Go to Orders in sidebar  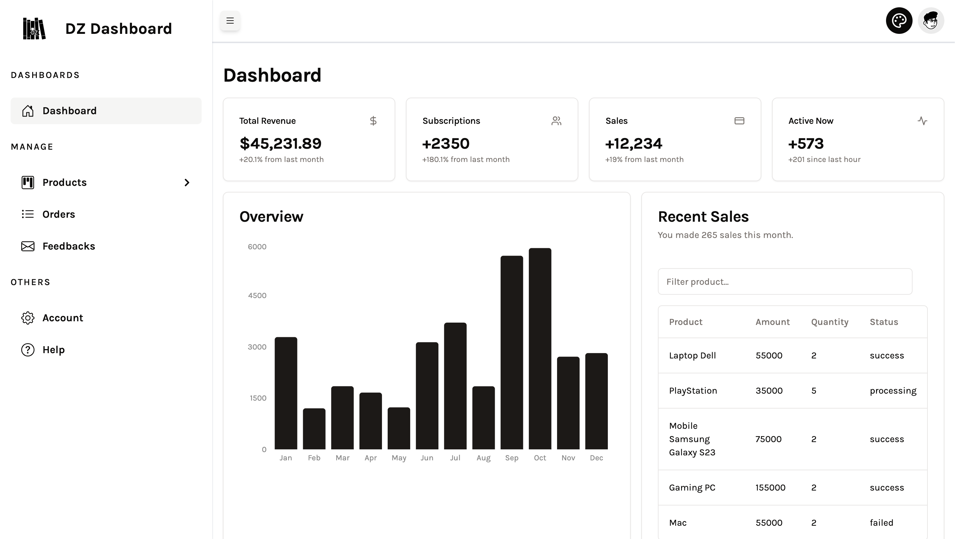coord(106,214)
